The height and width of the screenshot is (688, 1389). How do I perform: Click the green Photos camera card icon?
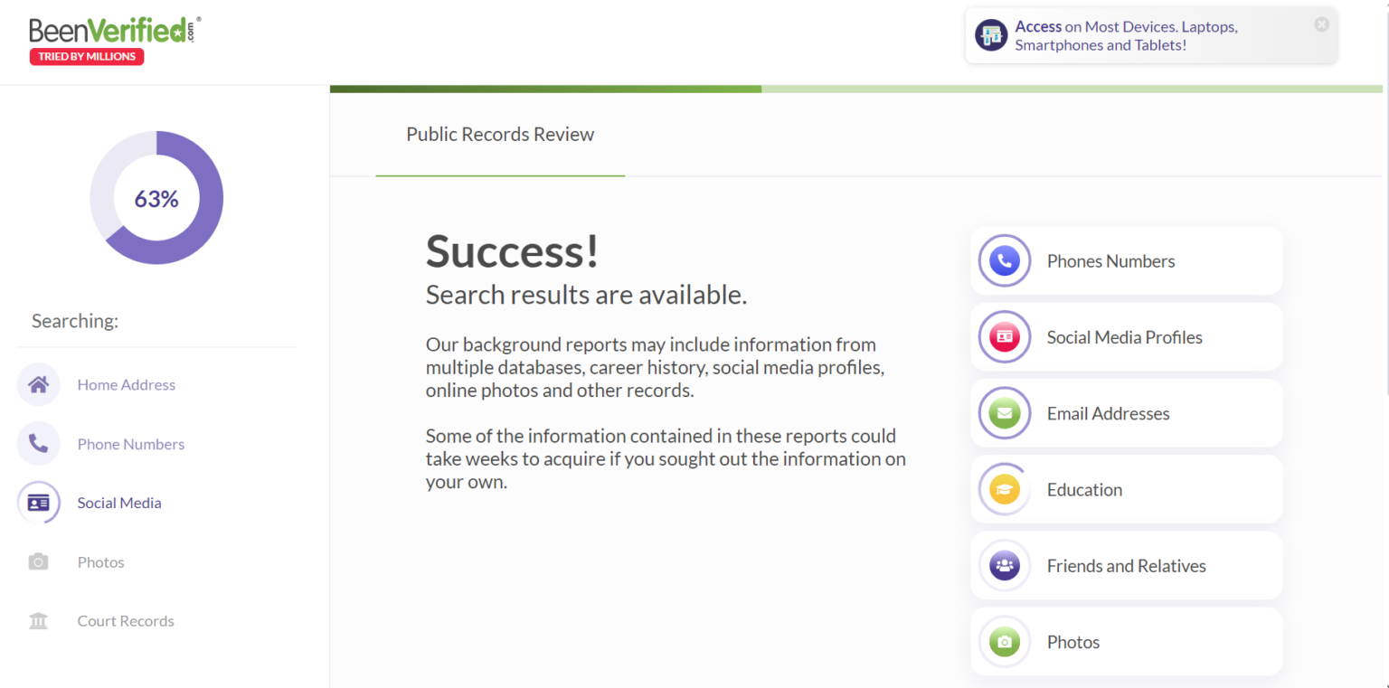[x=1004, y=641]
